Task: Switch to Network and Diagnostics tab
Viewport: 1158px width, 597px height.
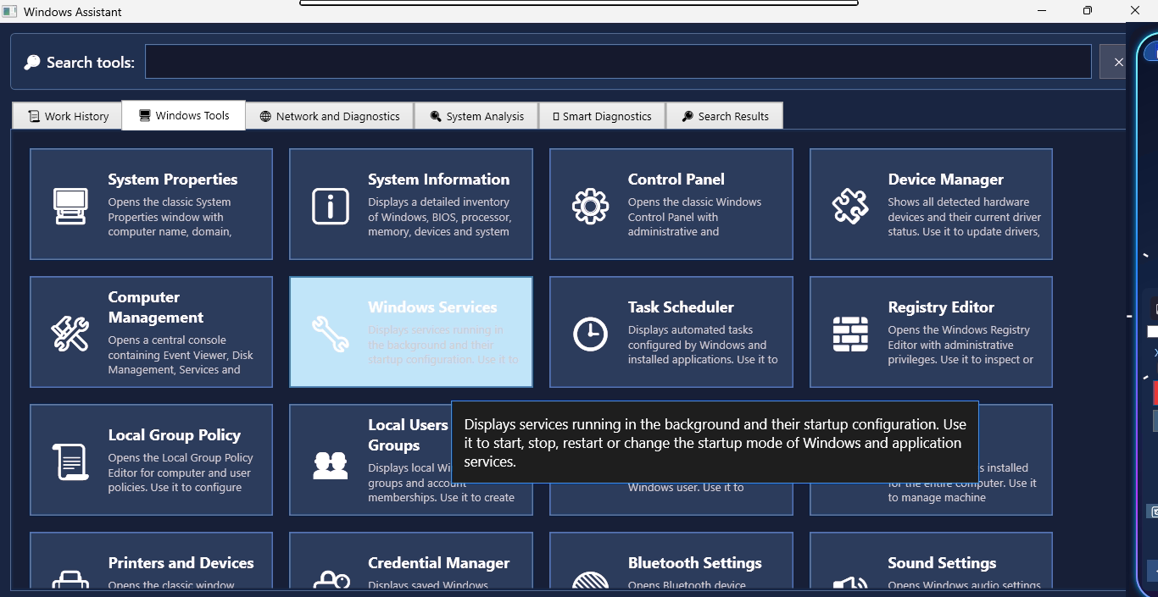Action: 330,116
